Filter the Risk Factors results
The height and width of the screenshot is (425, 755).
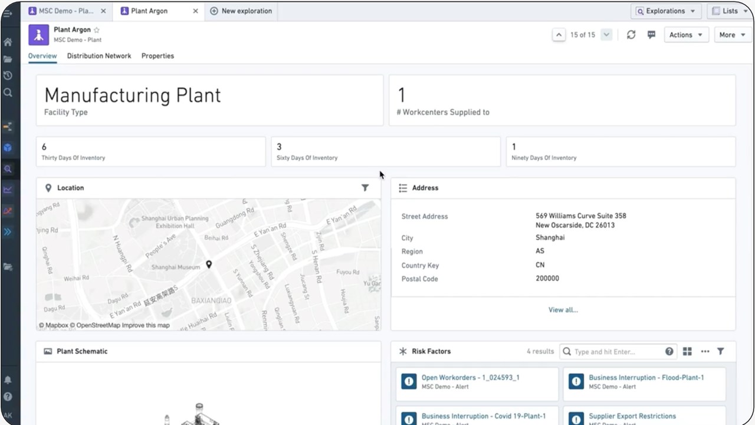coord(720,351)
